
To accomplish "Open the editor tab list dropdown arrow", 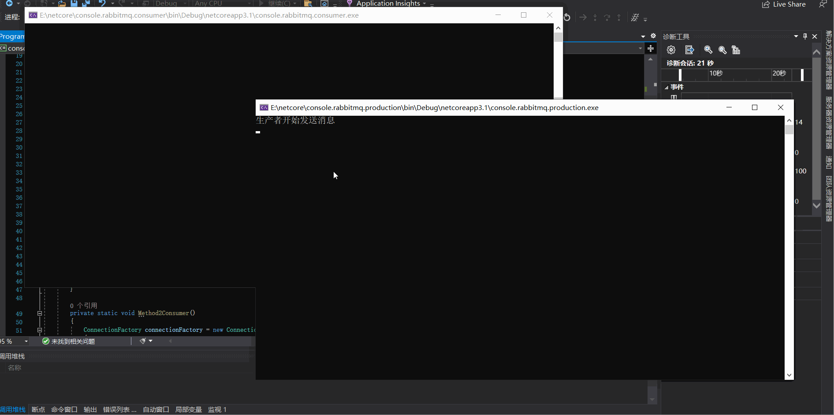I will [x=643, y=37].
